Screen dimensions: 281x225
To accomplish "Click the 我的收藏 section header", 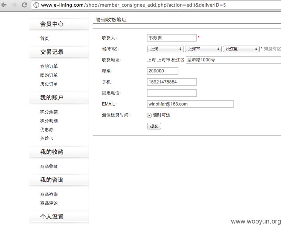I will 52,152.
